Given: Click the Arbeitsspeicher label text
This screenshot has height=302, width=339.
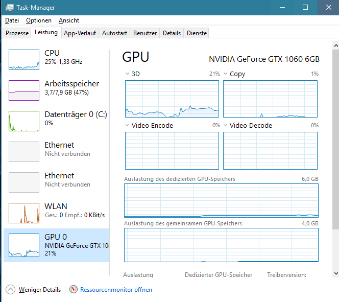Looking at the screenshot, I should pyautogui.click(x=72, y=84).
